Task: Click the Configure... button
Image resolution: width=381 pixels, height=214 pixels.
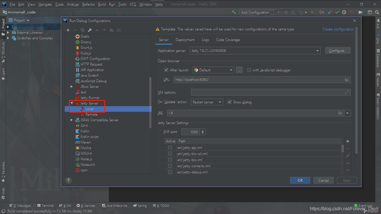Action: click(338, 51)
